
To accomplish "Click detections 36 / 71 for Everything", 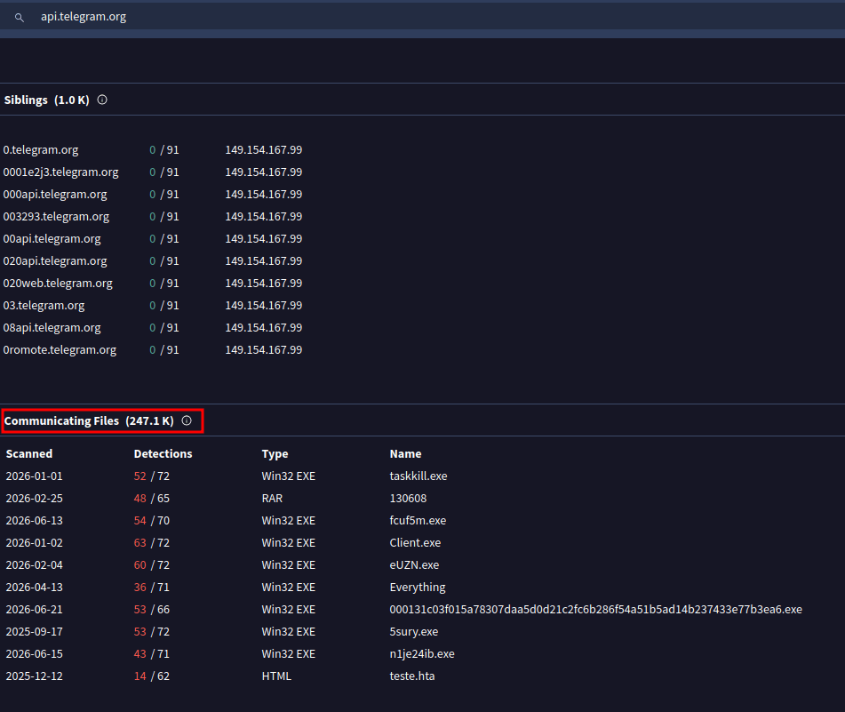I will (151, 587).
